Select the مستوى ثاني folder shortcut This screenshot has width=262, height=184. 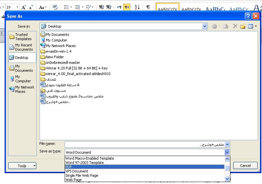pyautogui.click(x=53, y=91)
